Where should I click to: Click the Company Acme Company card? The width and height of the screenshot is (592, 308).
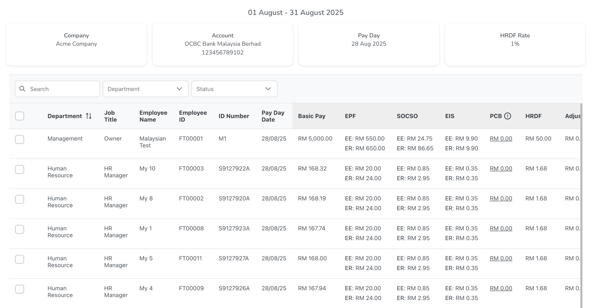click(76, 44)
